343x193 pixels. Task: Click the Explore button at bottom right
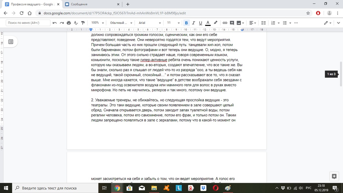334,176
